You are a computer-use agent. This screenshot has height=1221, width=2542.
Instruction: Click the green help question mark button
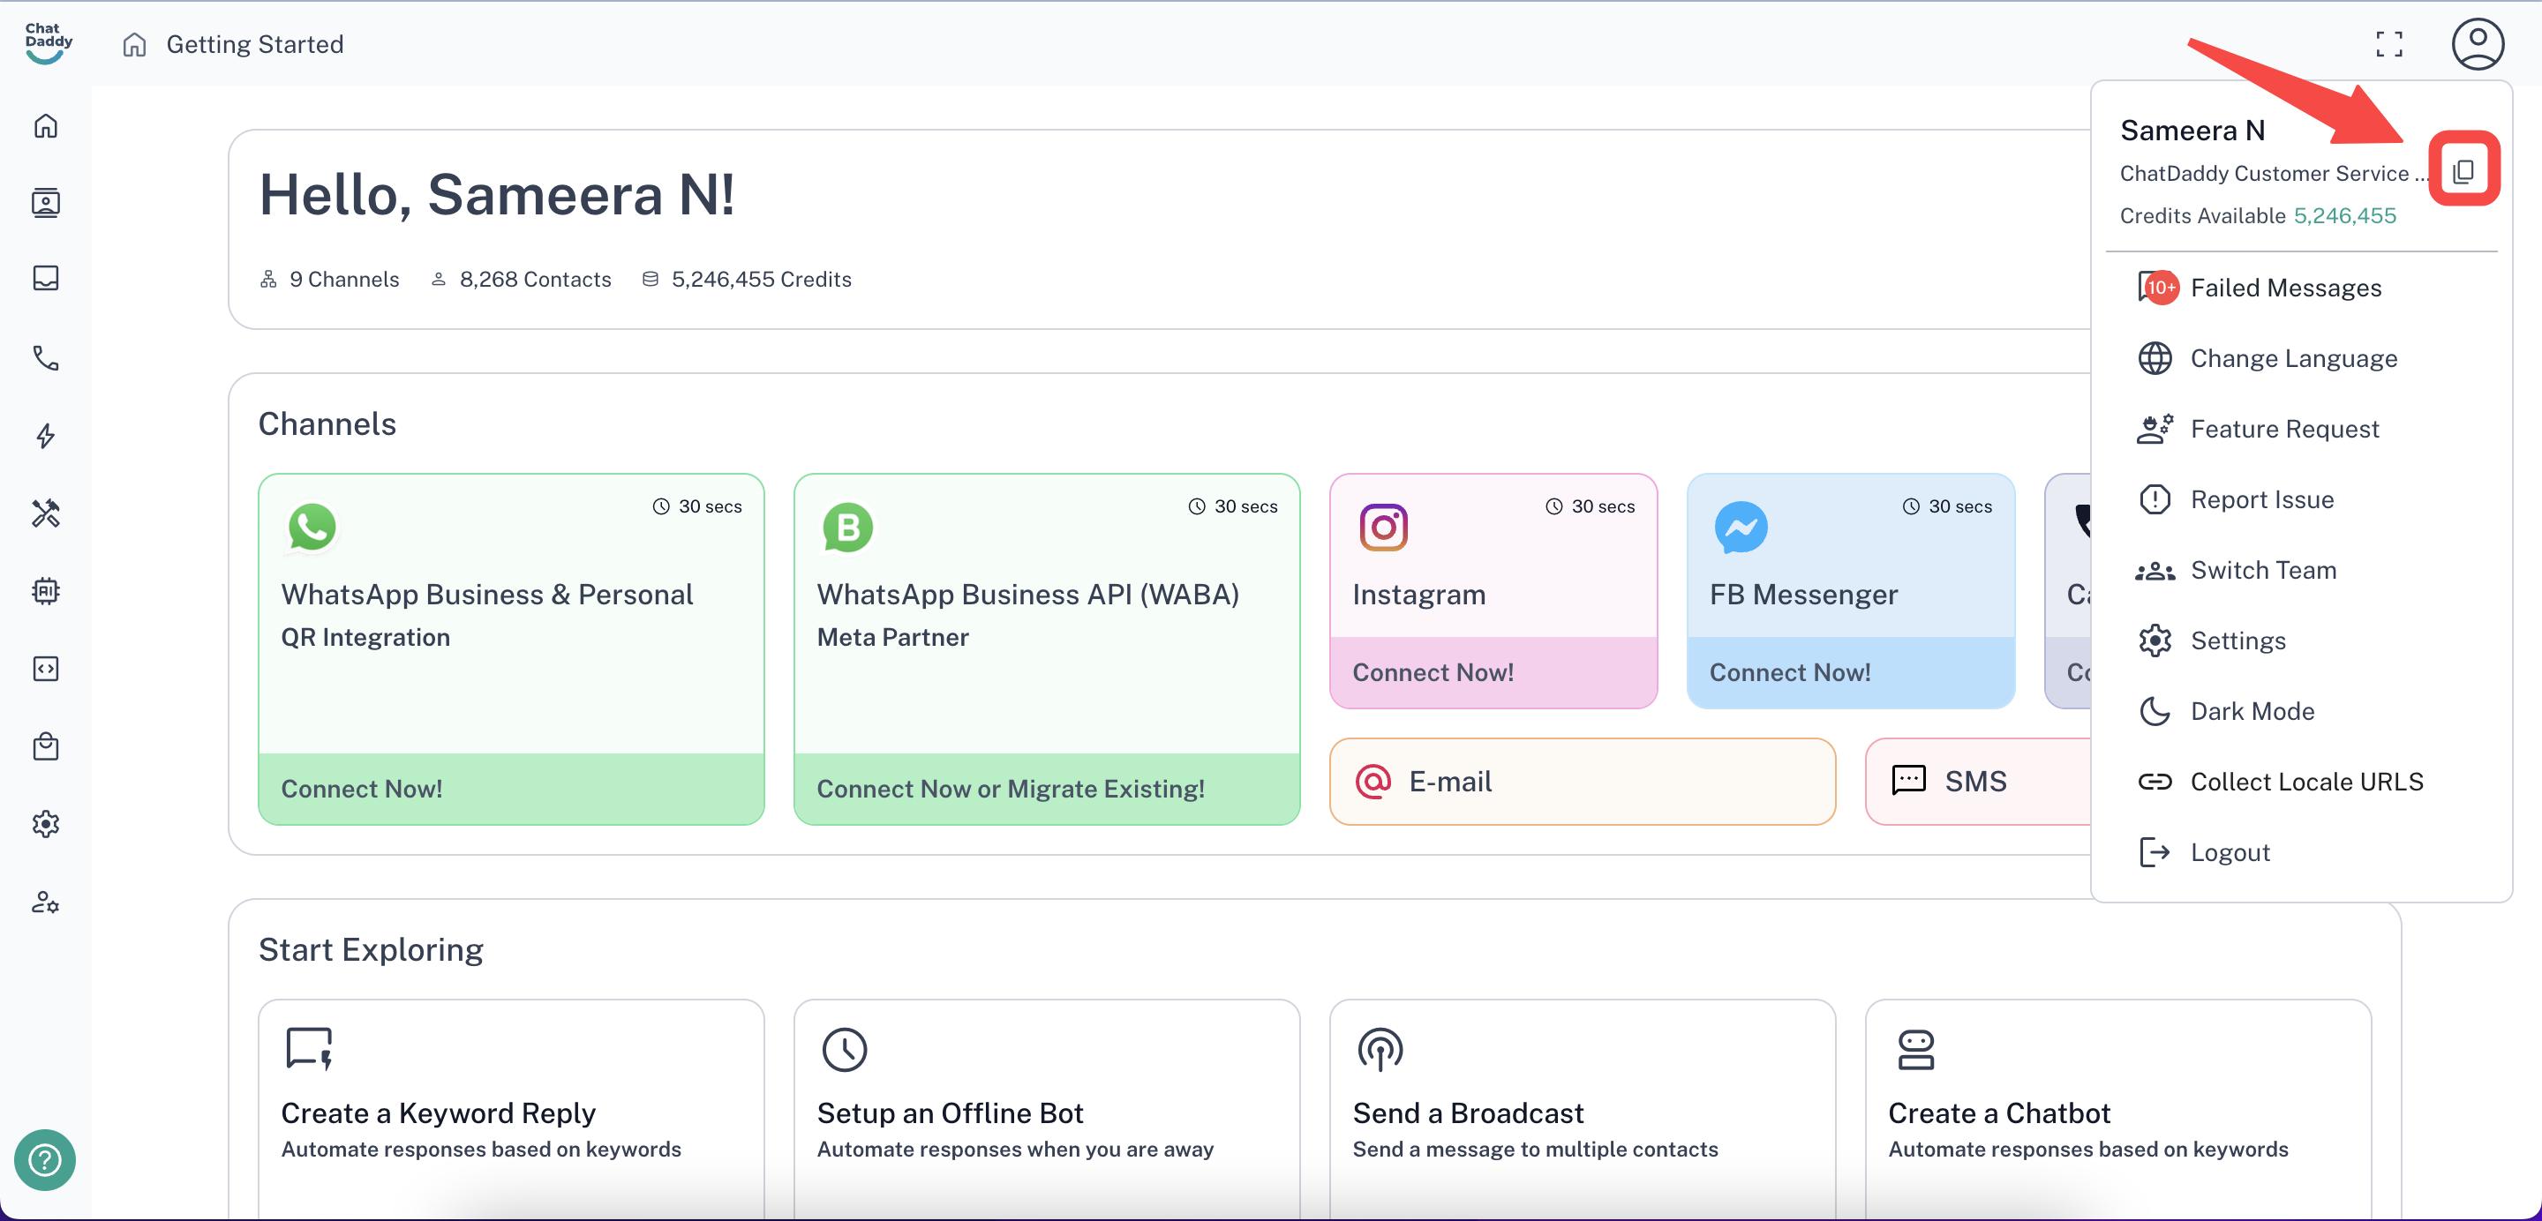point(45,1160)
